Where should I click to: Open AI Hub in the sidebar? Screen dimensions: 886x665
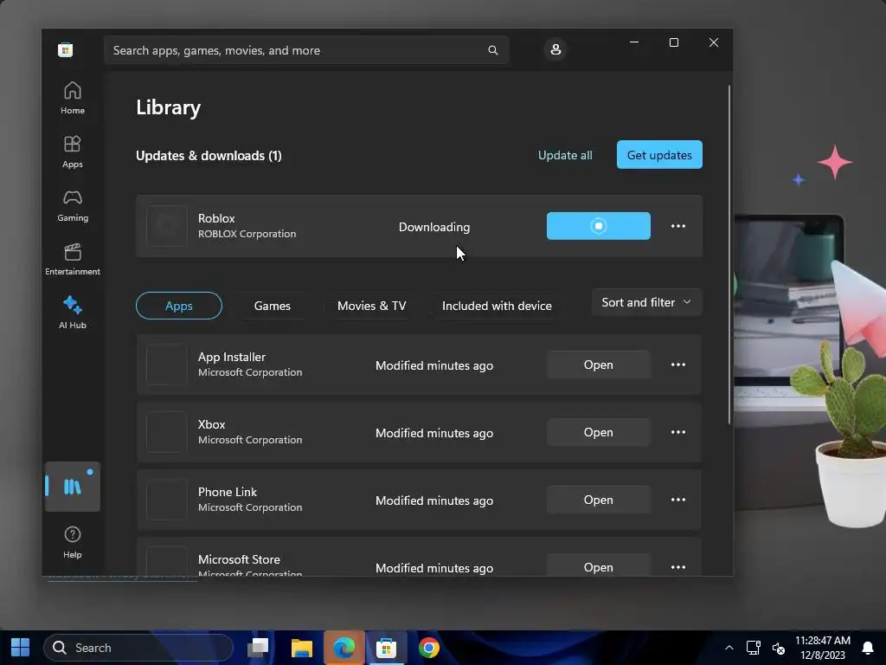(73, 313)
